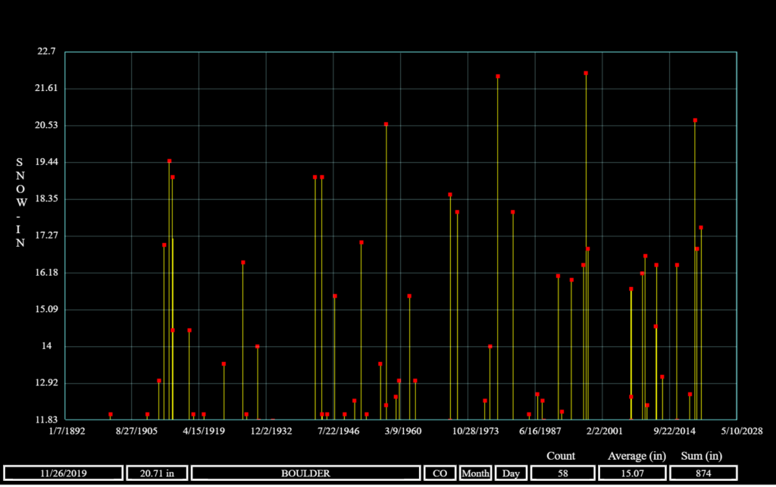
Task: Click the y-axis label 17.27
Action: coord(46,236)
